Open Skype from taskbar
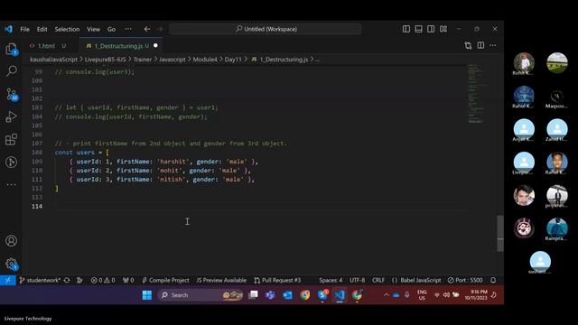This screenshot has height=325, width=578. [x=322, y=295]
